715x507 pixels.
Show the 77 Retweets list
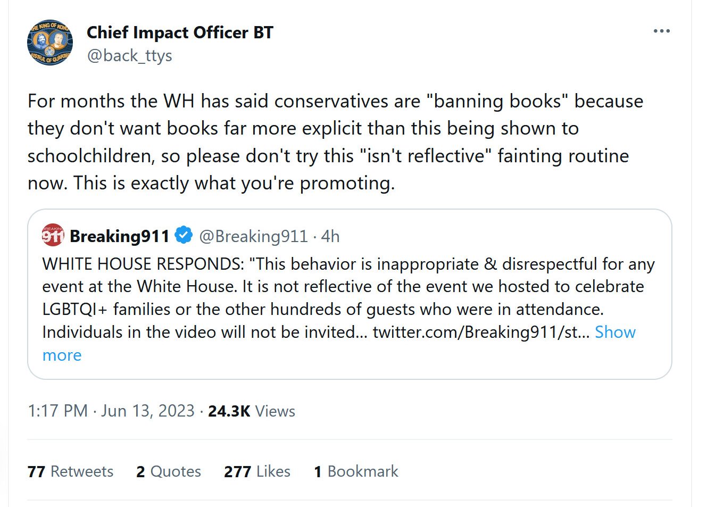click(70, 471)
